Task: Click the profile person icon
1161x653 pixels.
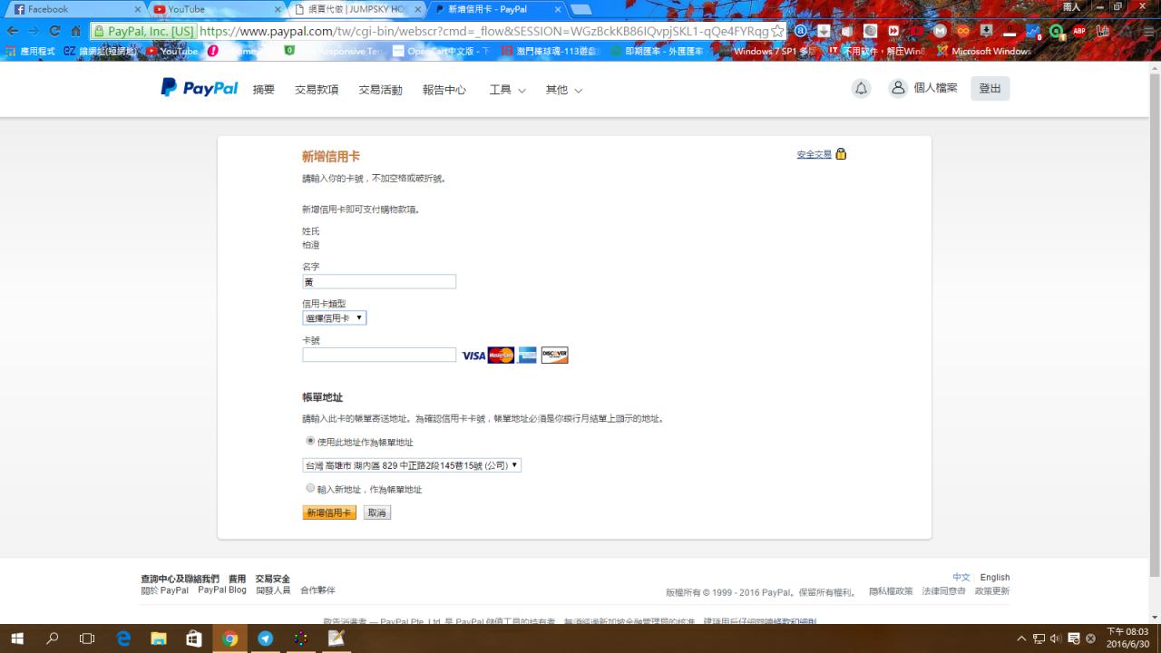Action: [898, 88]
